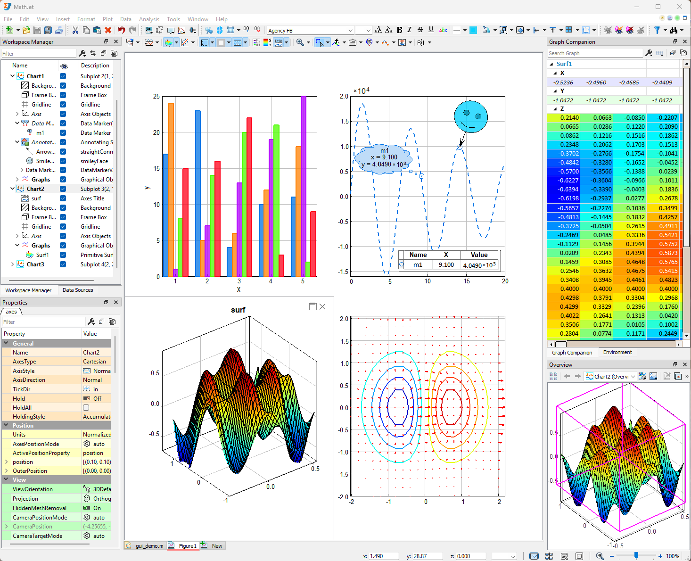Image resolution: width=691 pixels, height=561 pixels.
Task: Switch to the Data Sources tab
Action: tap(78, 290)
